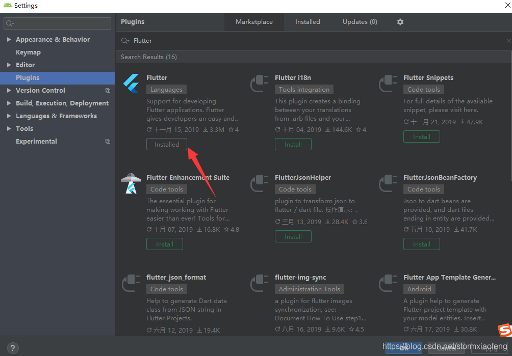Expand Appearance & Behavior settings section

[x=9, y=39]
